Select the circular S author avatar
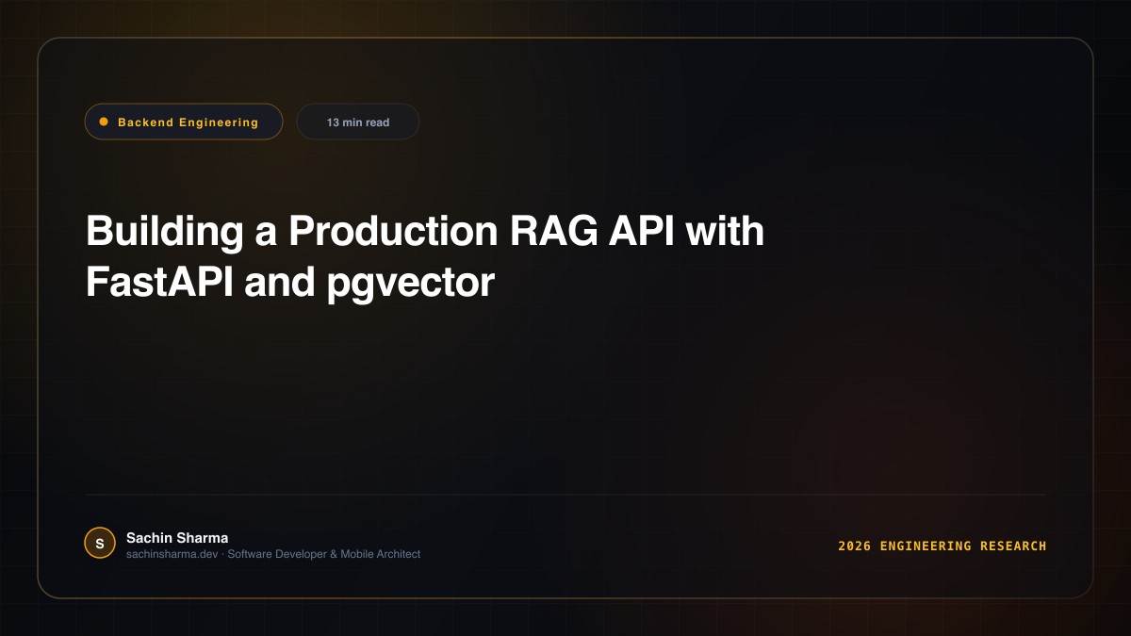 (100, 543)
